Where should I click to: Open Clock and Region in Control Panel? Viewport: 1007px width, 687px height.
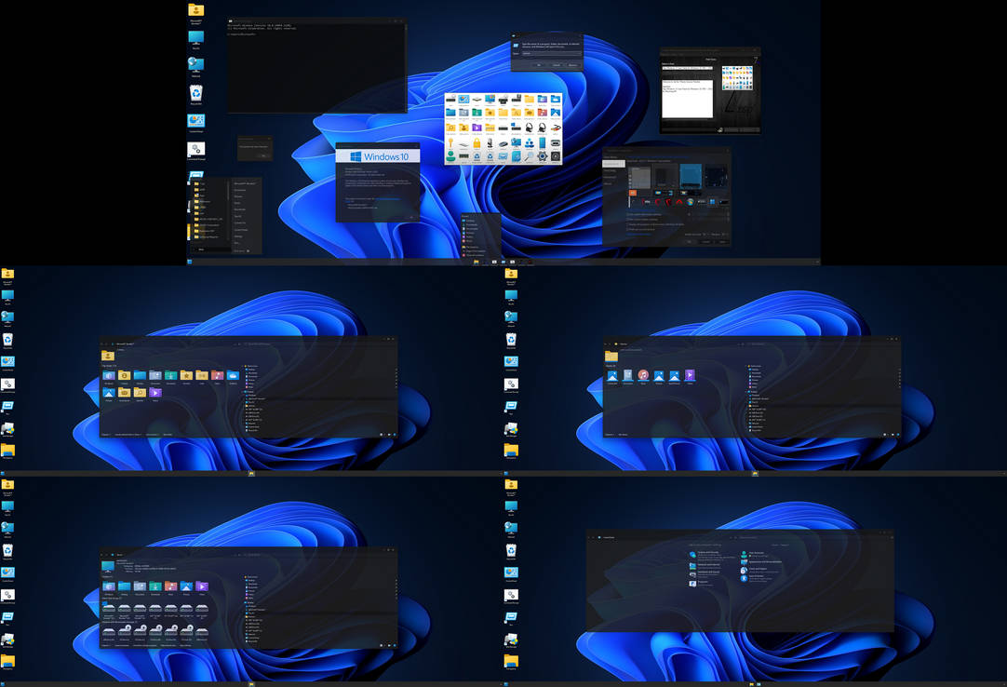[x=758, y=569]
